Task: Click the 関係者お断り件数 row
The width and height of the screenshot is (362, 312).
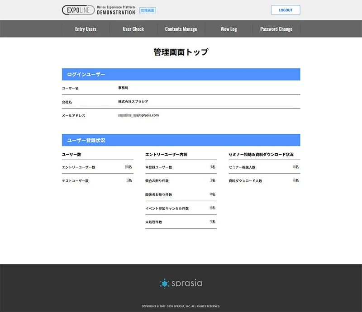Action: [181, 194]
